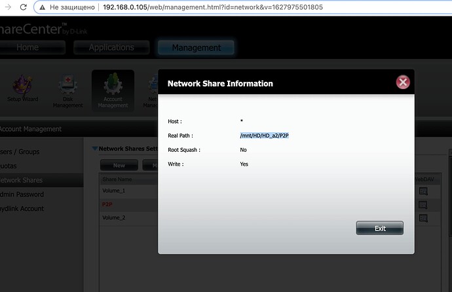452x292 pixels.
Task: Focus the address bar URL
Action: [213, 7]
